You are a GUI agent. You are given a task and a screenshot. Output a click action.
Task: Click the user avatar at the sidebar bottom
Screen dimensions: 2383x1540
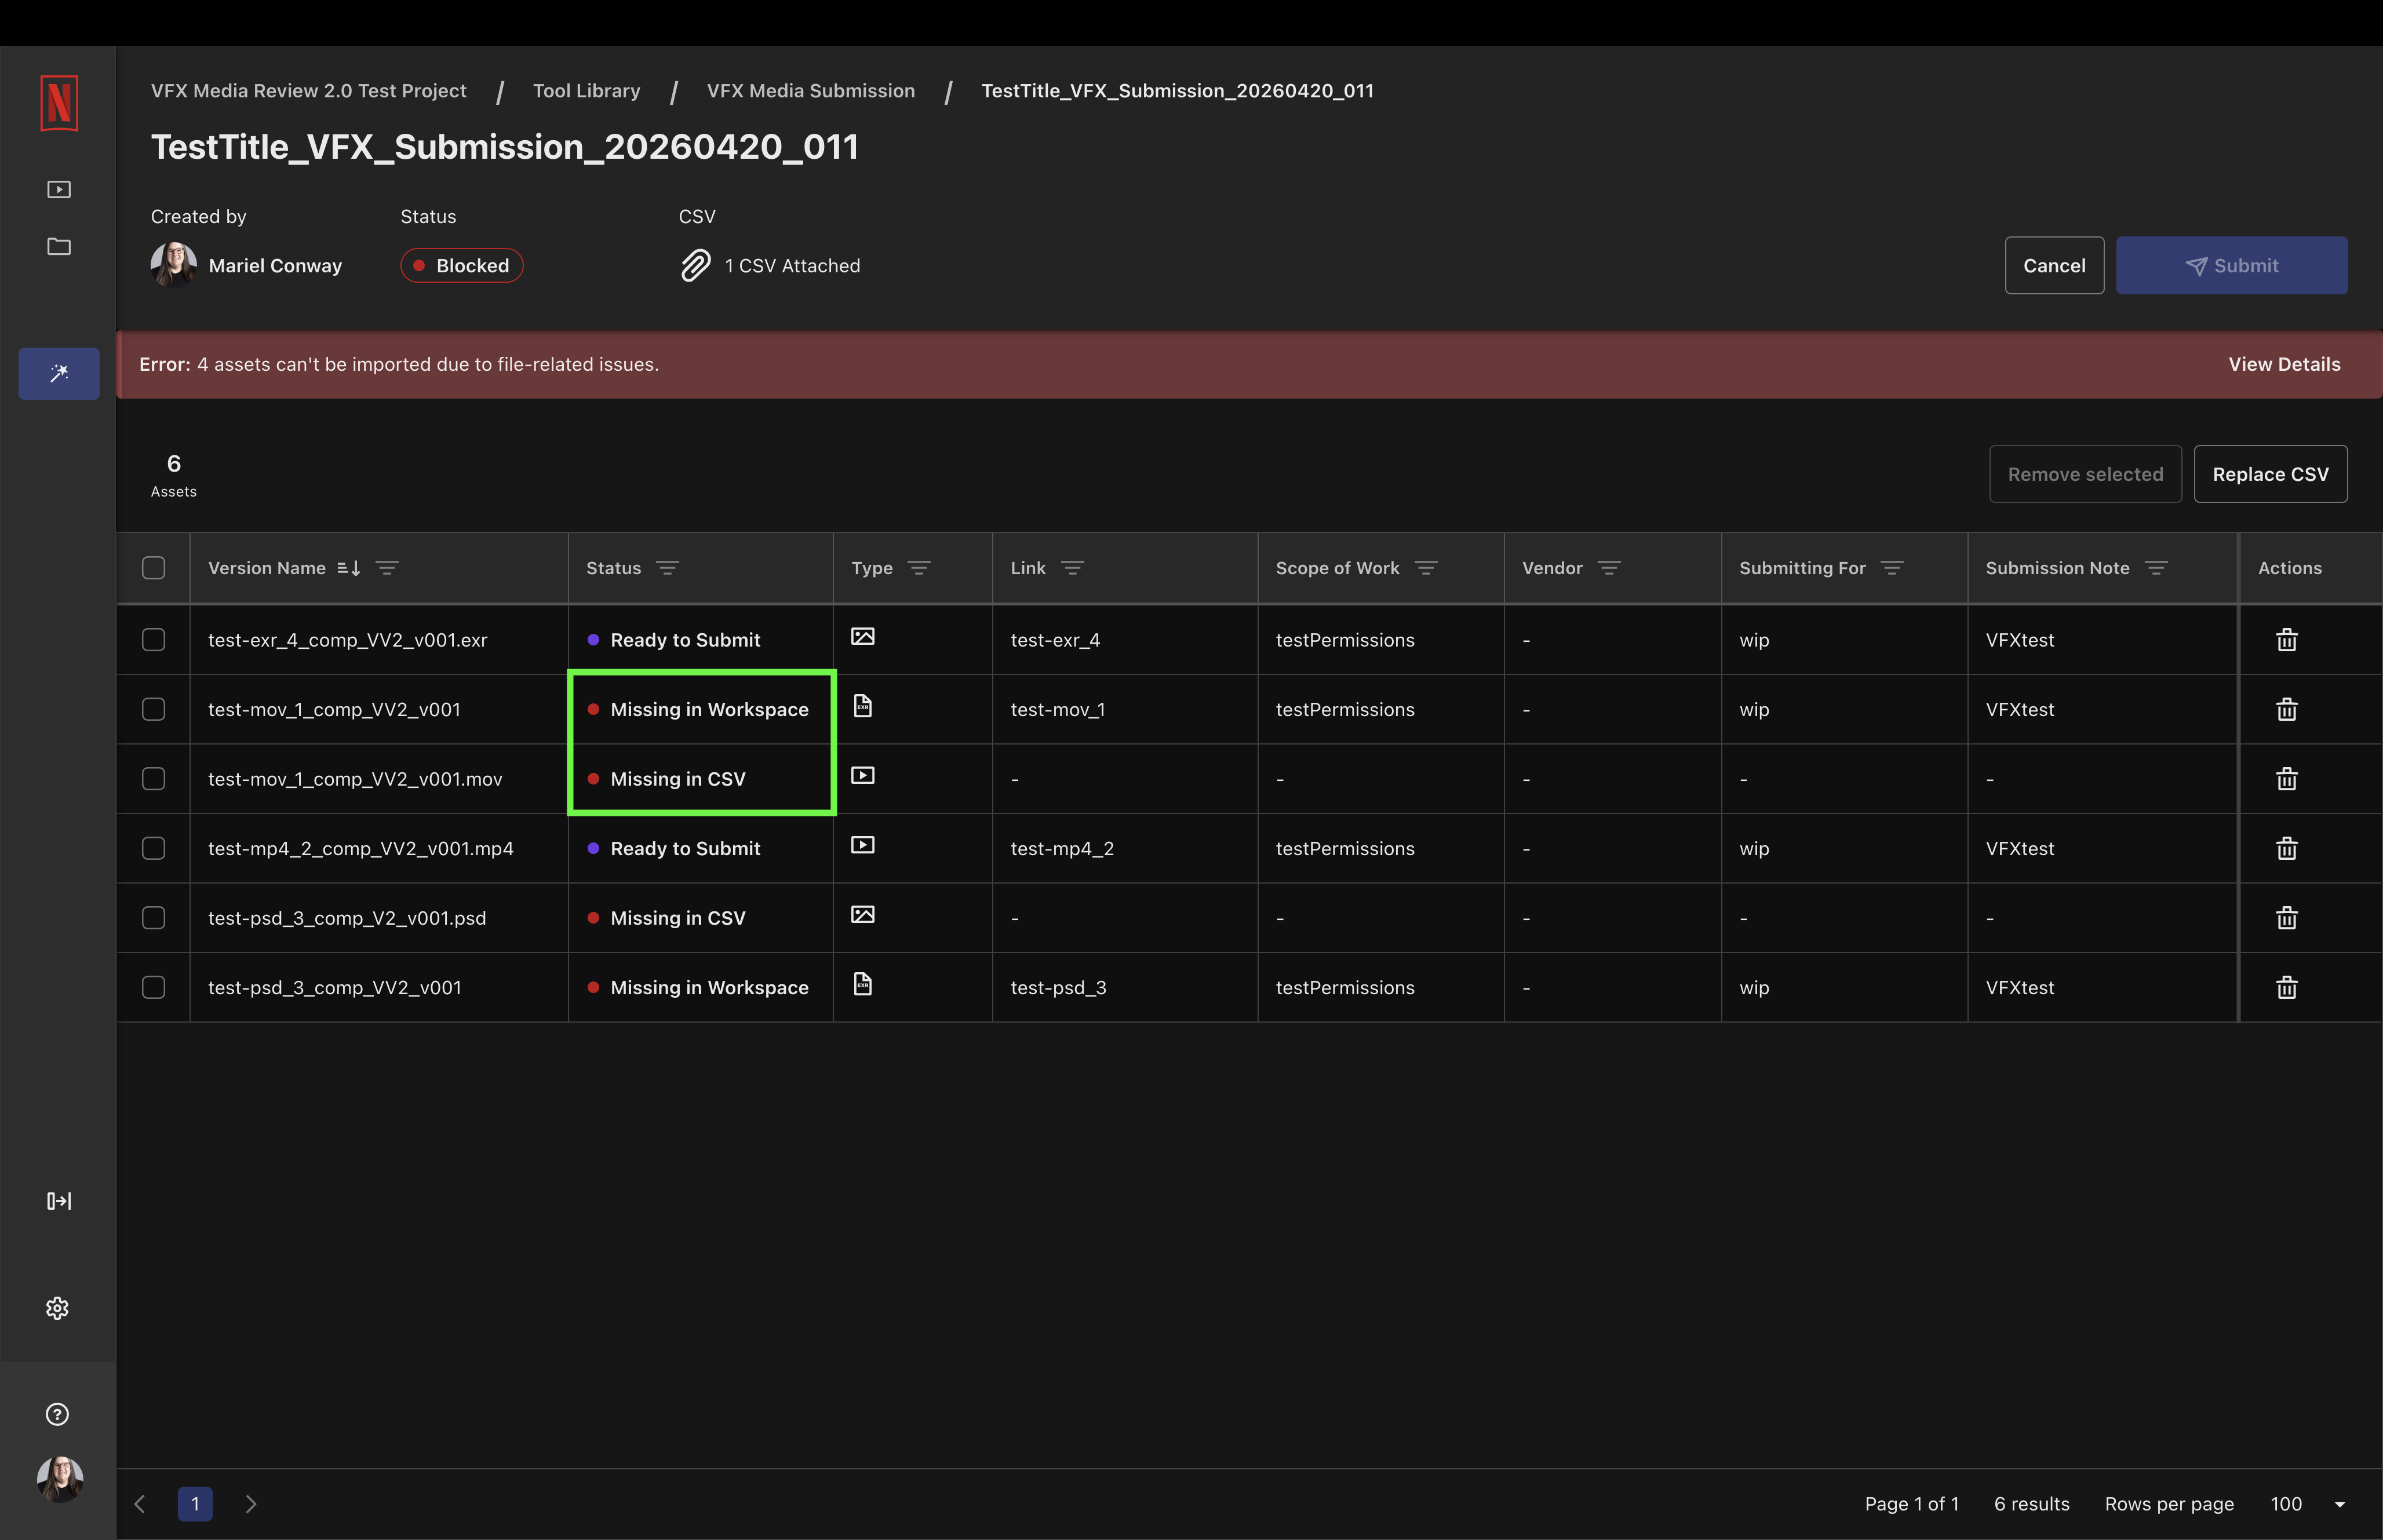tap(60, 1479)
